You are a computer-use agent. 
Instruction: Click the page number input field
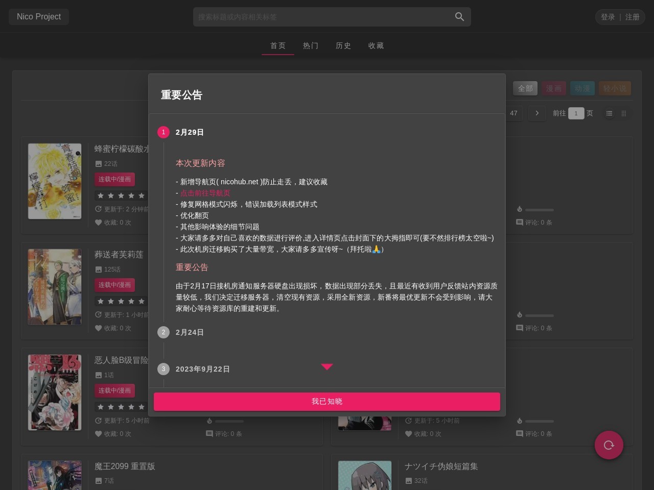click(576, 113)
